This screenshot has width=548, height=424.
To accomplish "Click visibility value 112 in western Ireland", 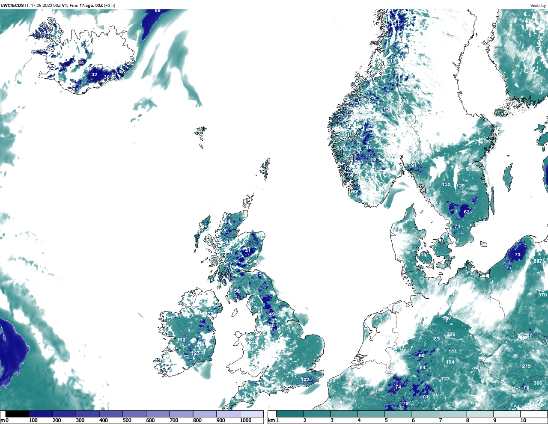I will pyautogui.click(x=182, y=340).
